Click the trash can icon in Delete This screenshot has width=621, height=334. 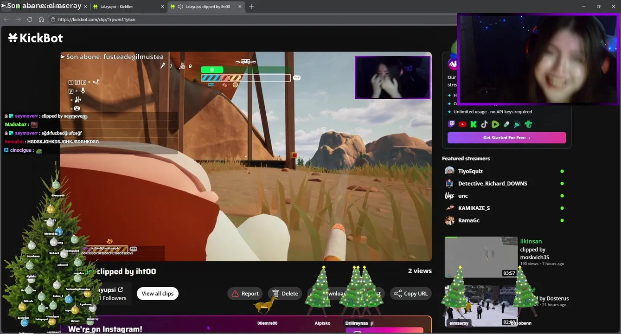[275, 294]
